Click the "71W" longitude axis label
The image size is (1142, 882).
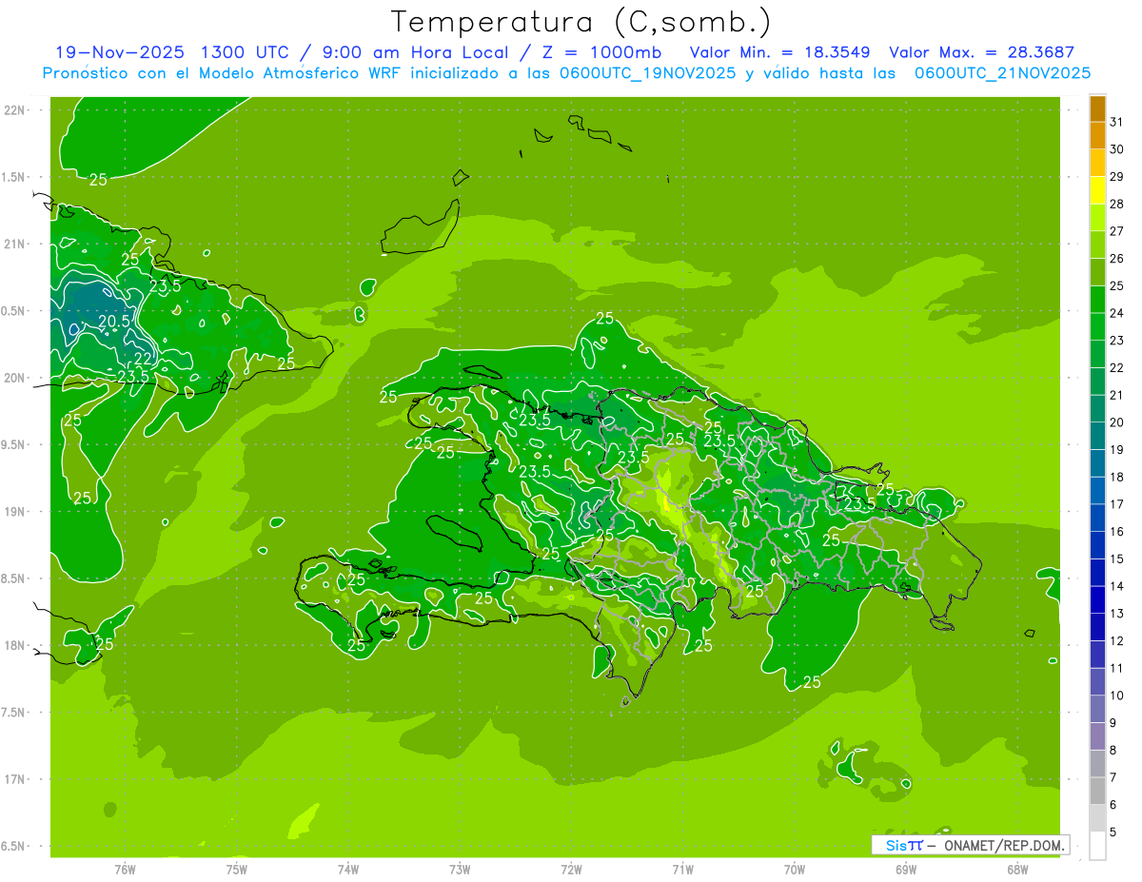coord(682,869)
